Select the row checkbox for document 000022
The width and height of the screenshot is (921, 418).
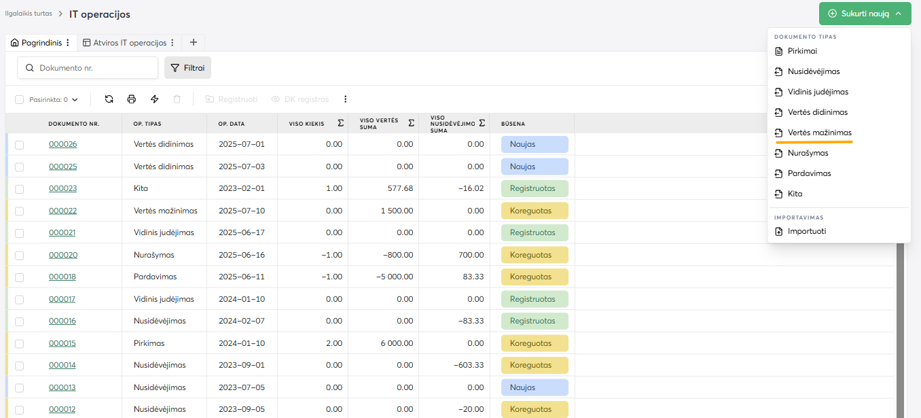(19, 211)
